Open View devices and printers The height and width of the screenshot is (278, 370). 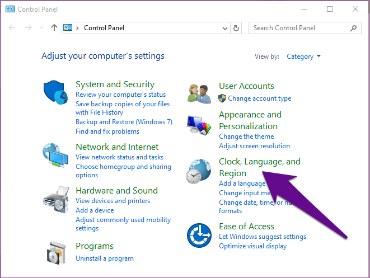coord(113,201)
